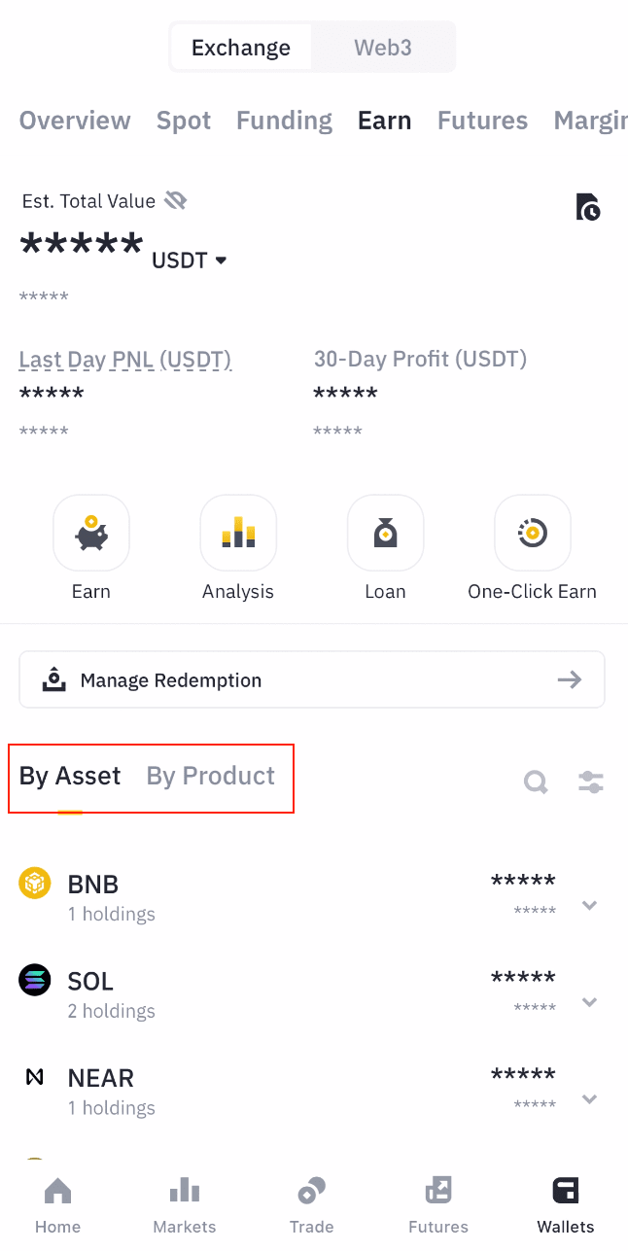Switch to Exchange mode
The height and width of the screenshot is (1251, 628).
point(241,48)
